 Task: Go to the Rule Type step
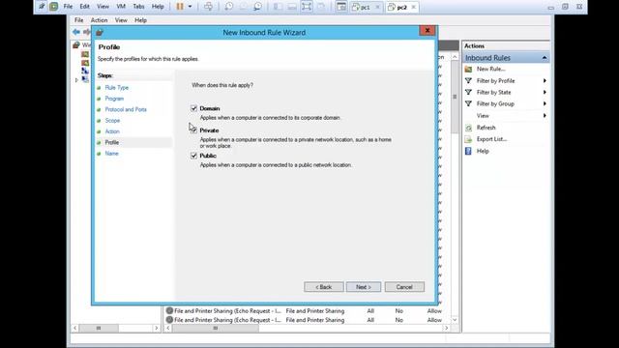point(116,88)
